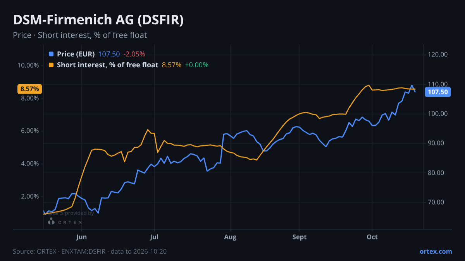Click the 4.00% left axis label
This screenshot has width=465, height=261.
[x=29, y=164]
